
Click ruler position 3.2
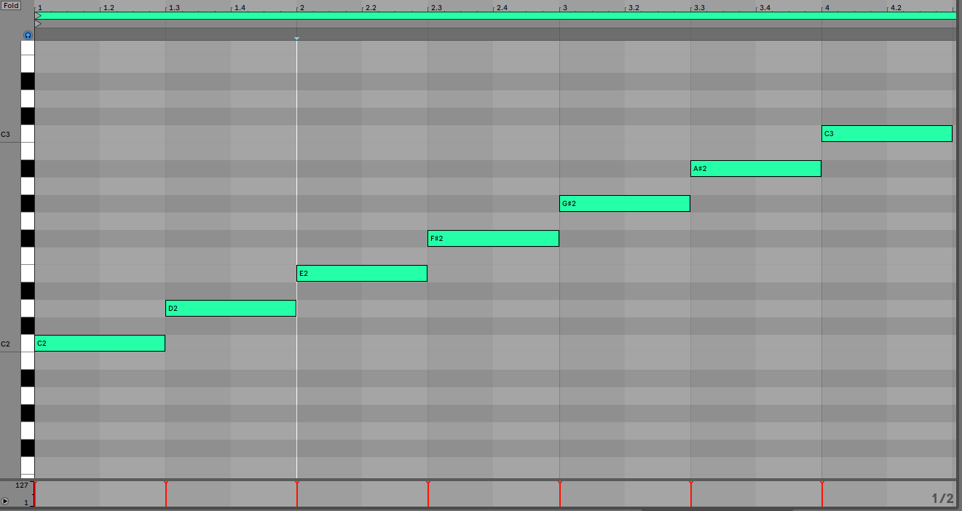tap(634, 7)
